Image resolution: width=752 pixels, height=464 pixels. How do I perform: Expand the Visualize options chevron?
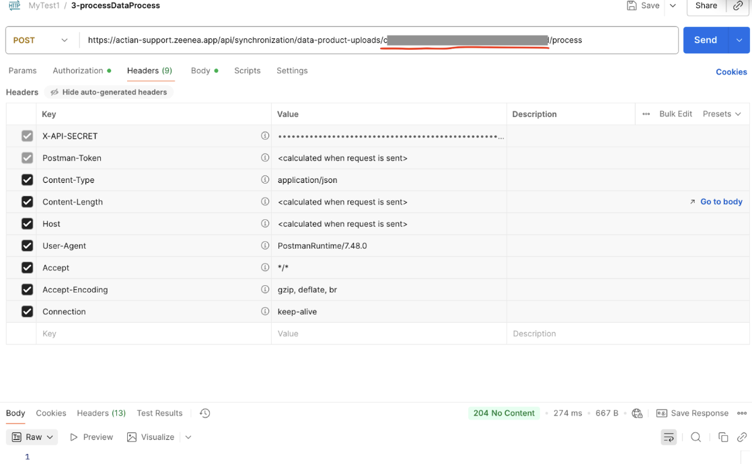pyautogui.click(x=188, y=437)
